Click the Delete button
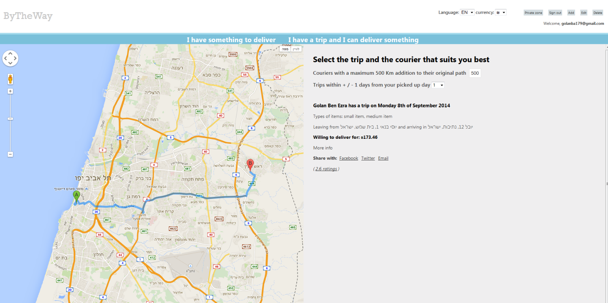 [598, 13]
